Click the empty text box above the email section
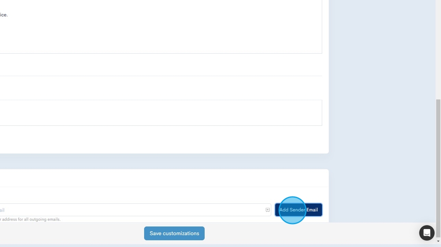441x247 pixels. pyautogui.click(x=157, y=113)
